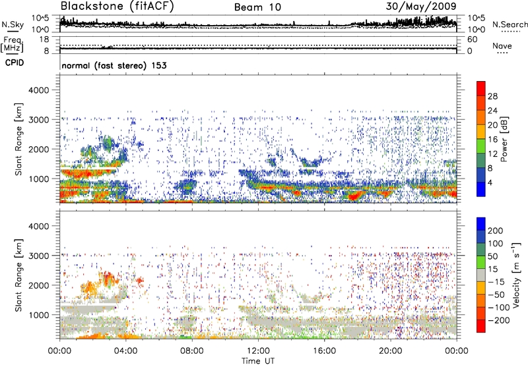Click the '200' Velocity colorbar tick label

496,231
